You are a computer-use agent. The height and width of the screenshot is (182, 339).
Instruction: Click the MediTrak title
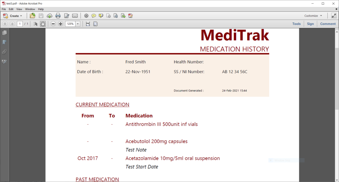[235, 35]
